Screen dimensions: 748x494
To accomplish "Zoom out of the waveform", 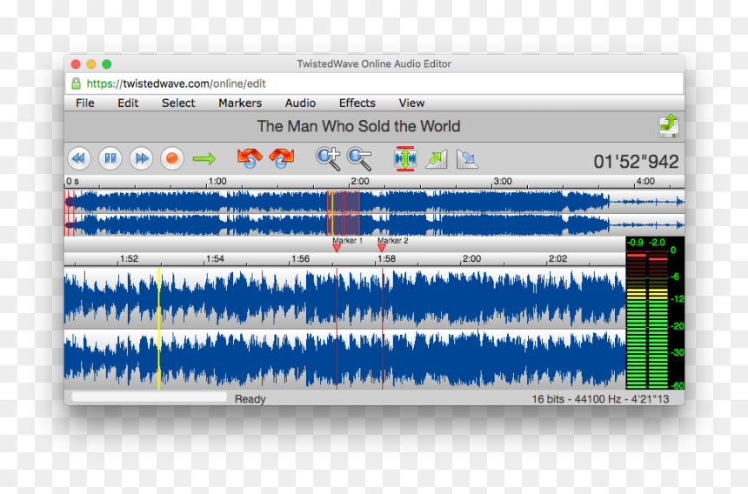I will [359, 159].
